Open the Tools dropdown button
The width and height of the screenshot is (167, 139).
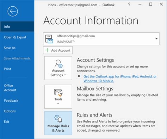pyautogui.click(x=58, y=97)
